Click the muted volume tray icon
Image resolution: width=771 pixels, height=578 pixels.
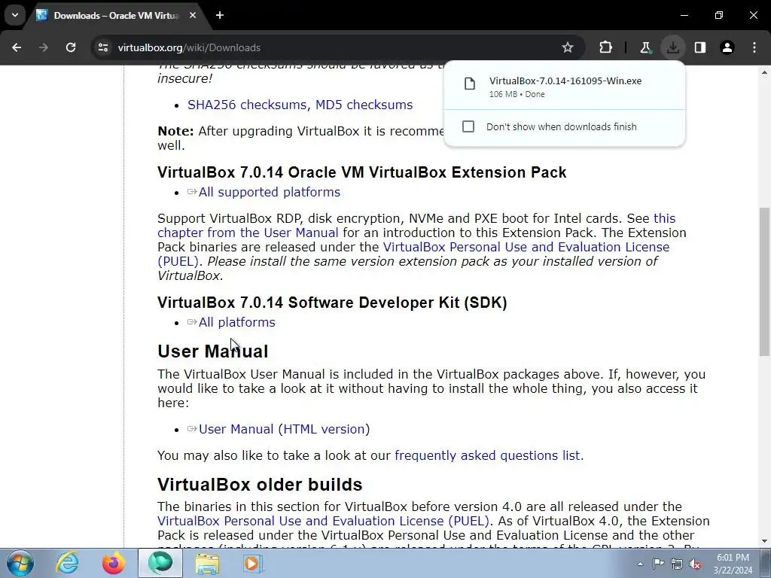coord(695,564)
